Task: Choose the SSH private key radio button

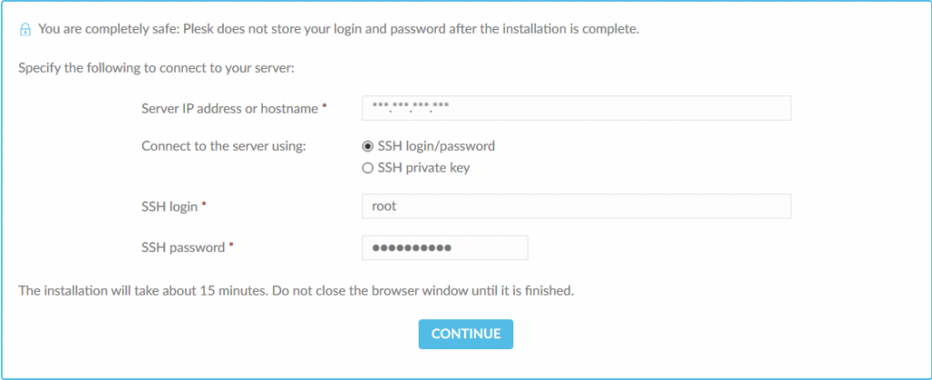Action: click(x=368, y=167)
